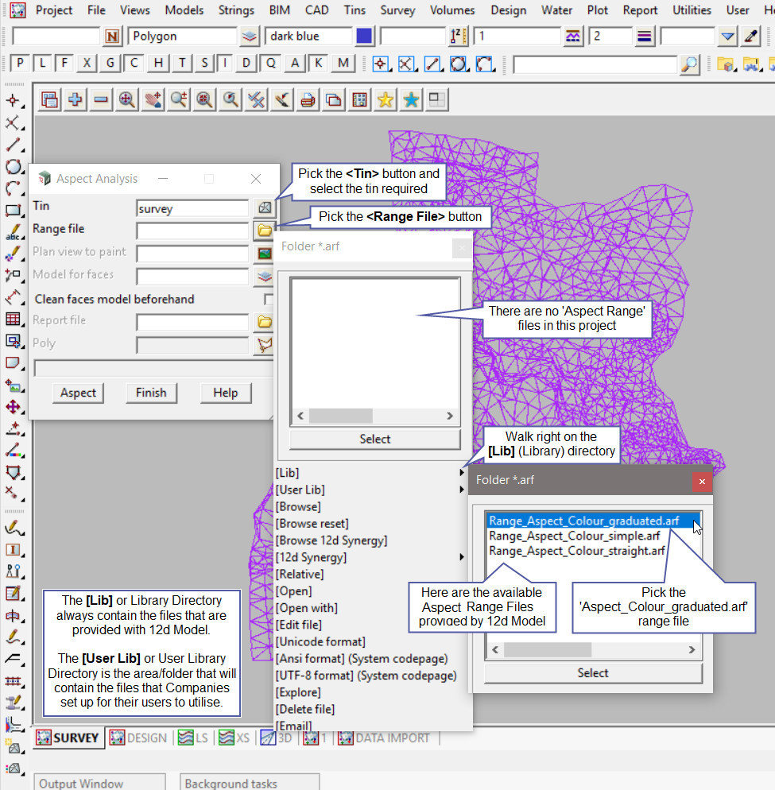775x790 pixels.
Task: Select Range_Aspect_Colour_straight.arf file
Action: click(576, 551)
